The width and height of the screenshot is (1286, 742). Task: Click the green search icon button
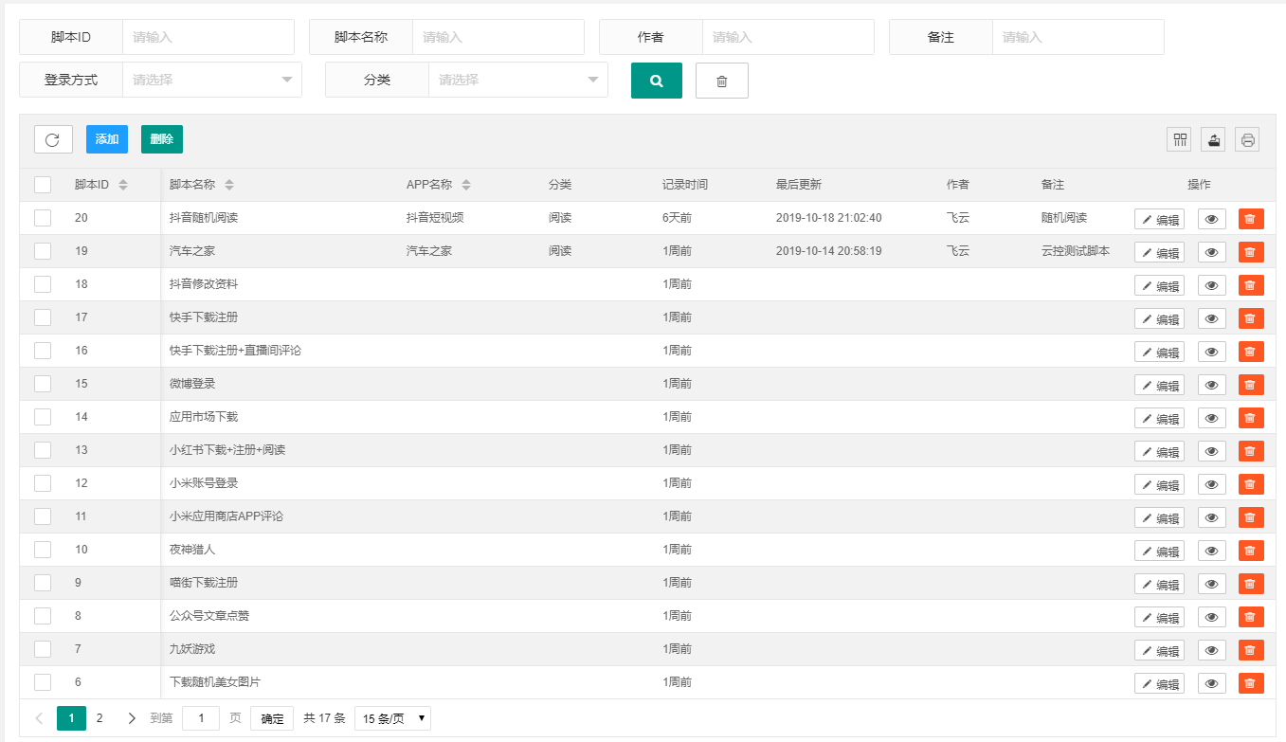[657, 81]
